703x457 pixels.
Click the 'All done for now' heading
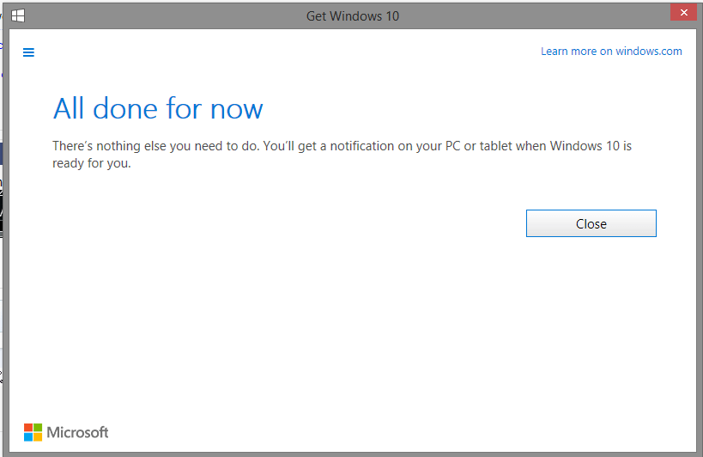[x=158, y=108]
